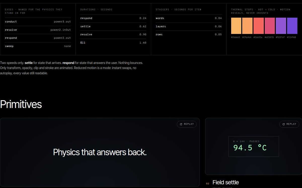Click the 'words' stagger name

(x=160, y=18)
